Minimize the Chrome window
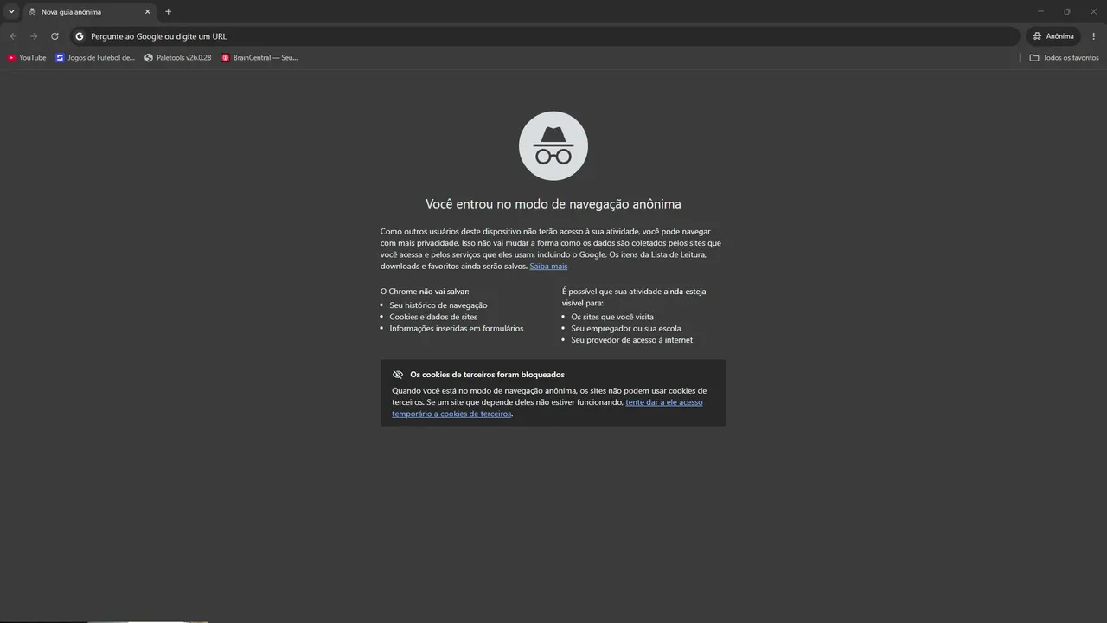Screen dimensions: 1107x623 coord(1040,11)
